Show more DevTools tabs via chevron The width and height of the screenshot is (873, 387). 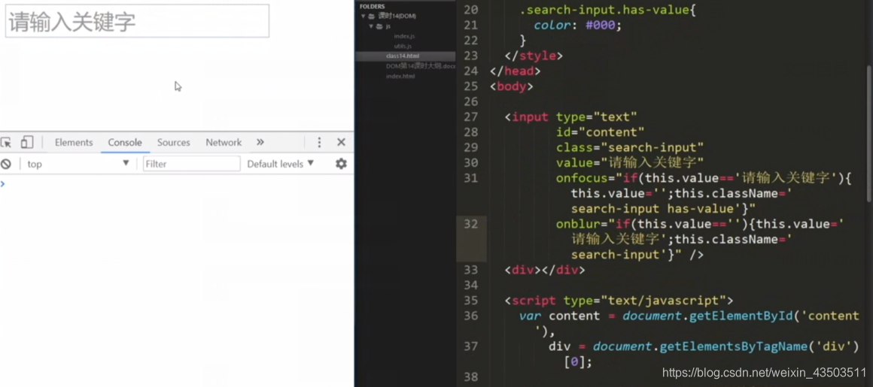click(260, 142)
